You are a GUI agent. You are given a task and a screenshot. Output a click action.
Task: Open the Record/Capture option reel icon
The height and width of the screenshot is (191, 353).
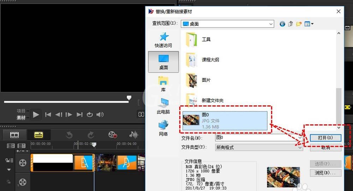coord(113,135)
